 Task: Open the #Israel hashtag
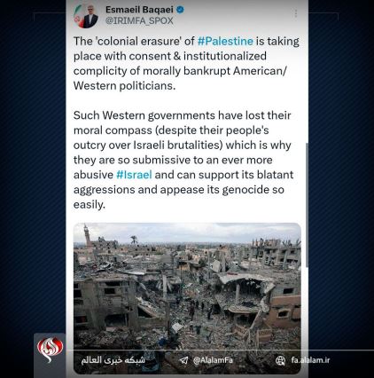pos(134,175)
